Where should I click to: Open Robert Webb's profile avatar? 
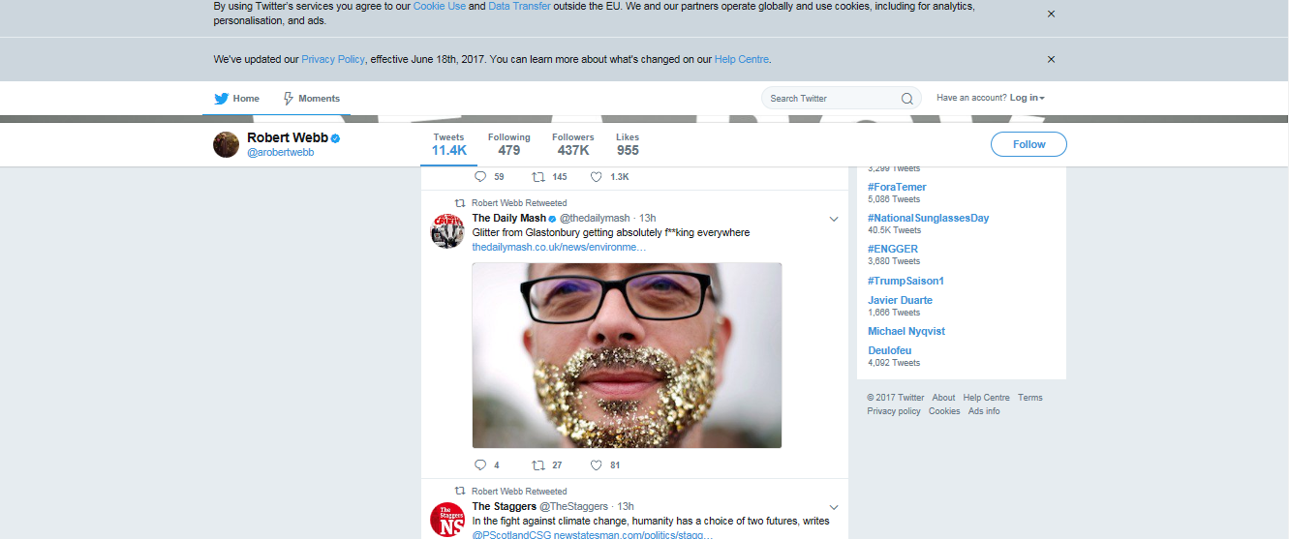(226, 144)
